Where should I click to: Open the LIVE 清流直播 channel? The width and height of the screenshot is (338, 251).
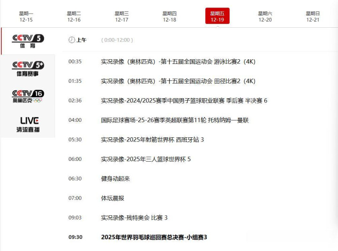tap(28, 124)
